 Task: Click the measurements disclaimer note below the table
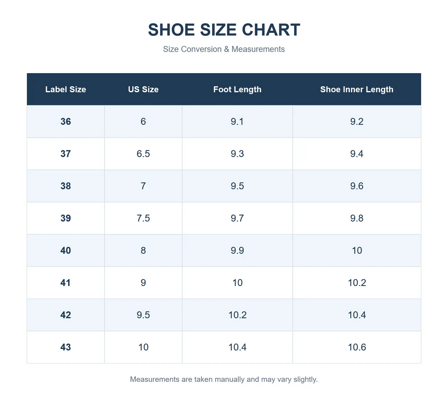[x=224, y=379]
